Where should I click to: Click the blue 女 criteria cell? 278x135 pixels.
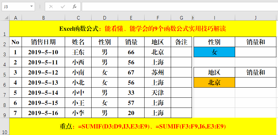215,52
